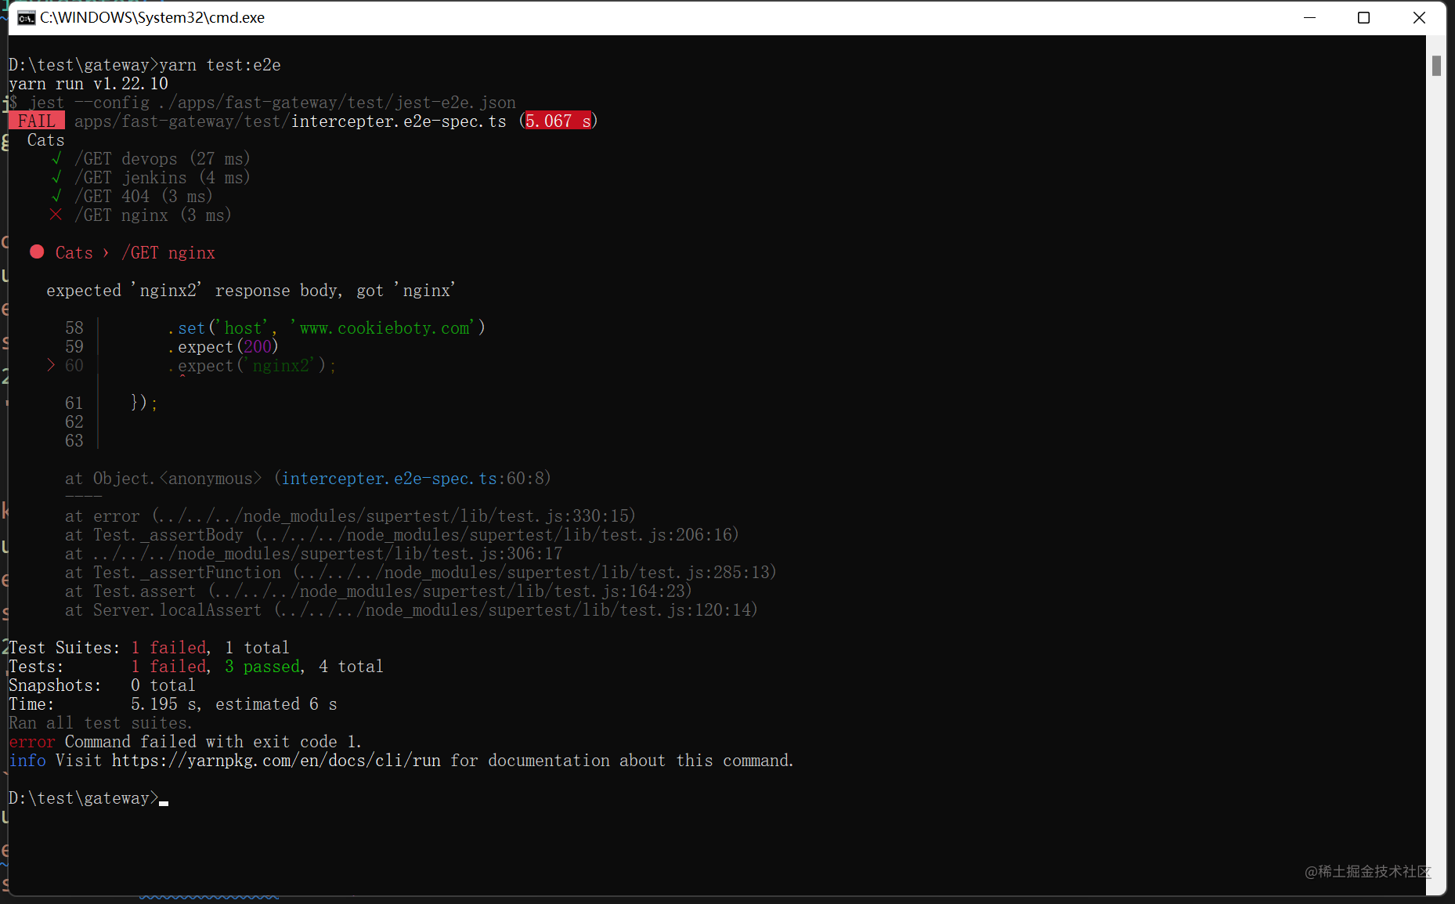Click the 'at error' supertest stack line
The width and height of the screenshot is (1455, 904).
coord(351,515)
